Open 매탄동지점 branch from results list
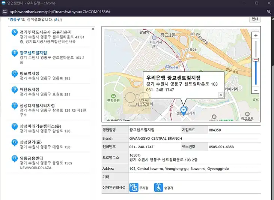Image resolution: width=274 pixels, height=200 pixels. point(29,90)
